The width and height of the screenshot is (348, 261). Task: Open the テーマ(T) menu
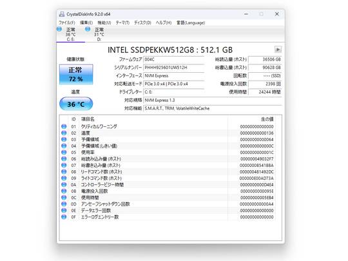tap(122, 23)
